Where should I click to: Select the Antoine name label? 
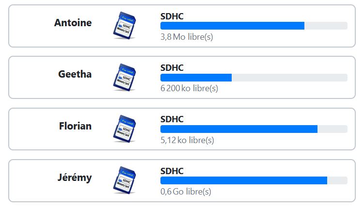click(x=73, y=23)
